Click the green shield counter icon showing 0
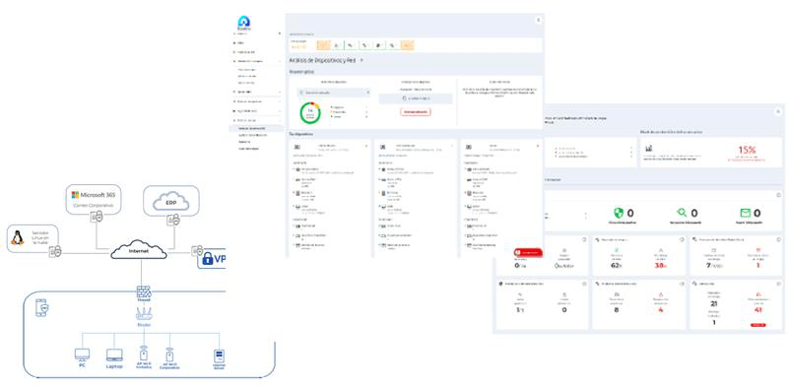The width and height of the screenshot is (788, 387). [619, 213]
